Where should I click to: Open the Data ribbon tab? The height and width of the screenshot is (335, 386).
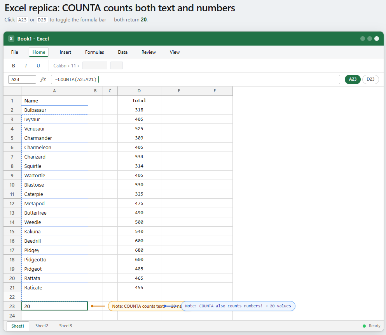(122, 52)
